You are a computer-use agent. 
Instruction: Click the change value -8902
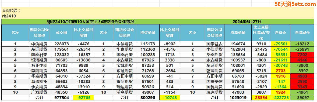(170, 44)
